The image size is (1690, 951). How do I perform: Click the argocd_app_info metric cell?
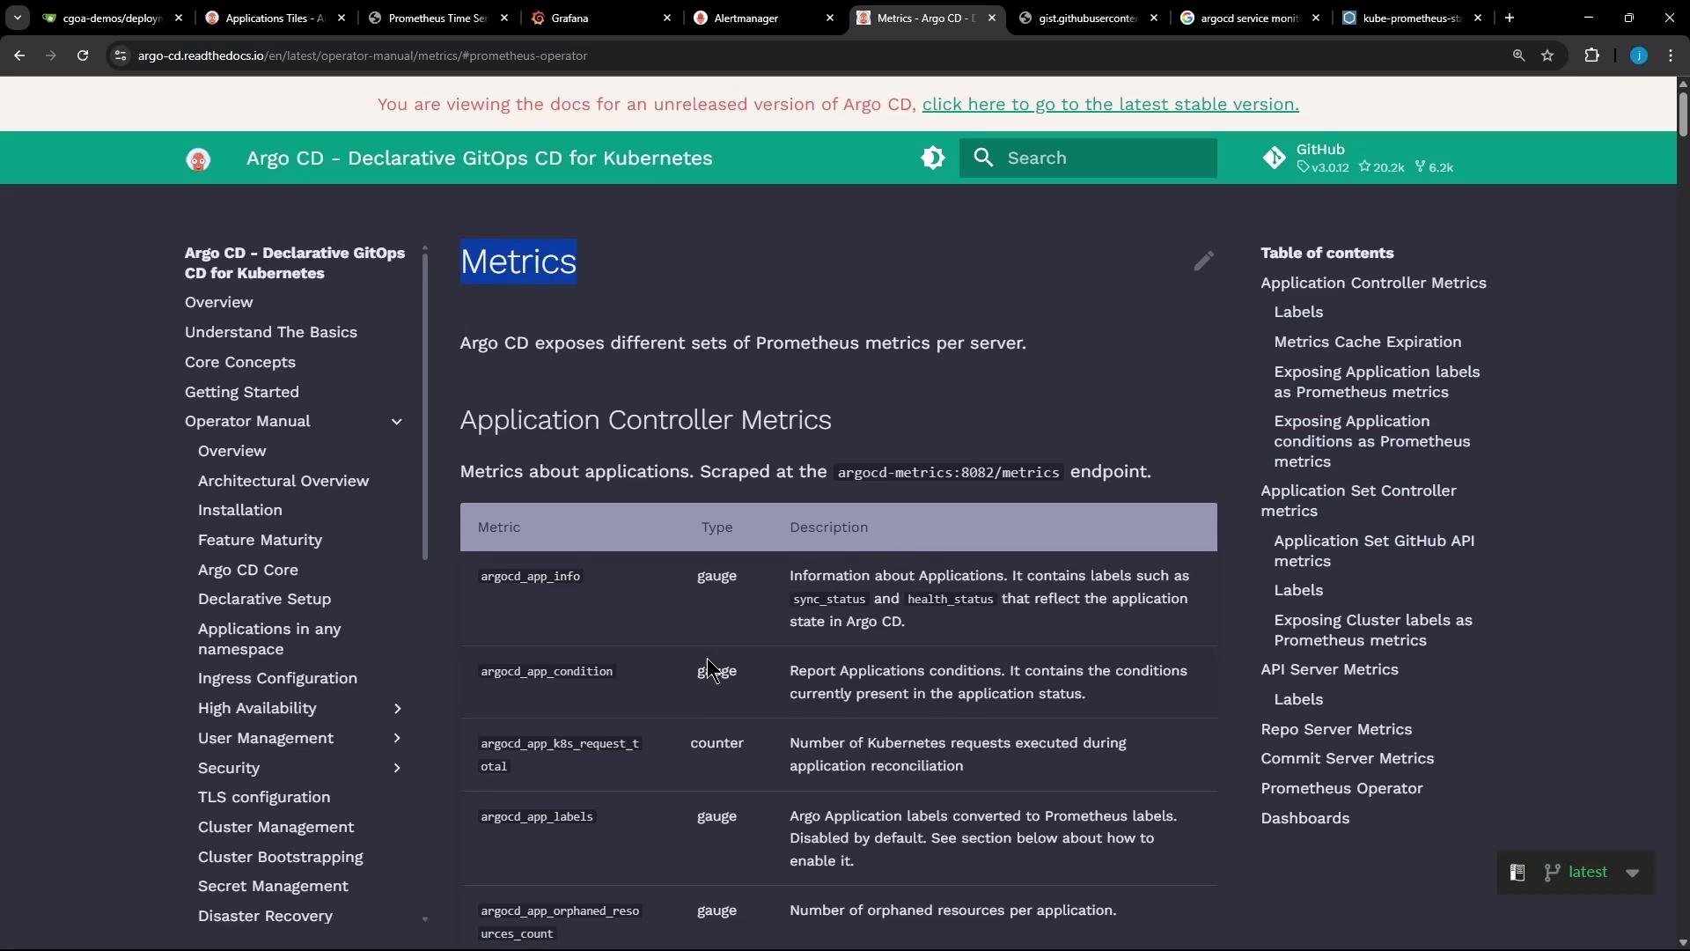pyautogui.click(x=530, y=576)
